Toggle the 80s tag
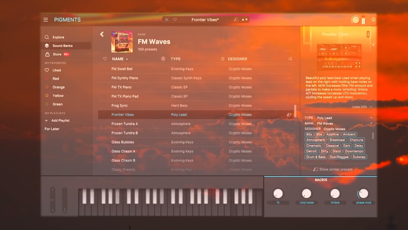This screenshot has height=230, width=408. [309, 134]
